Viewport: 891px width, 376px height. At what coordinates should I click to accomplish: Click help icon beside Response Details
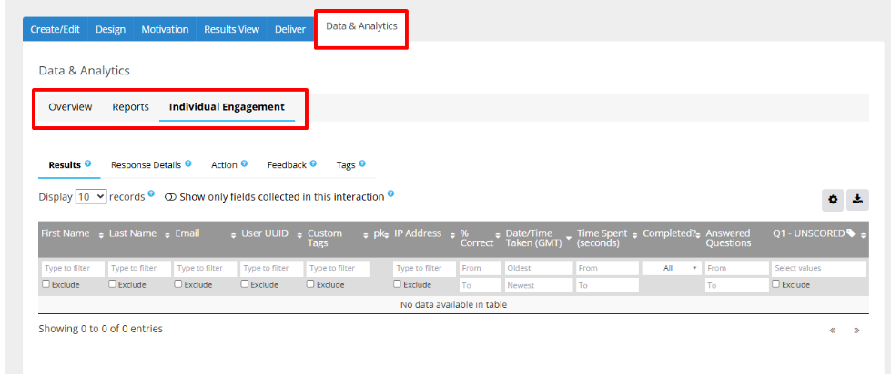pyautogui.click(x=188, y=164)
